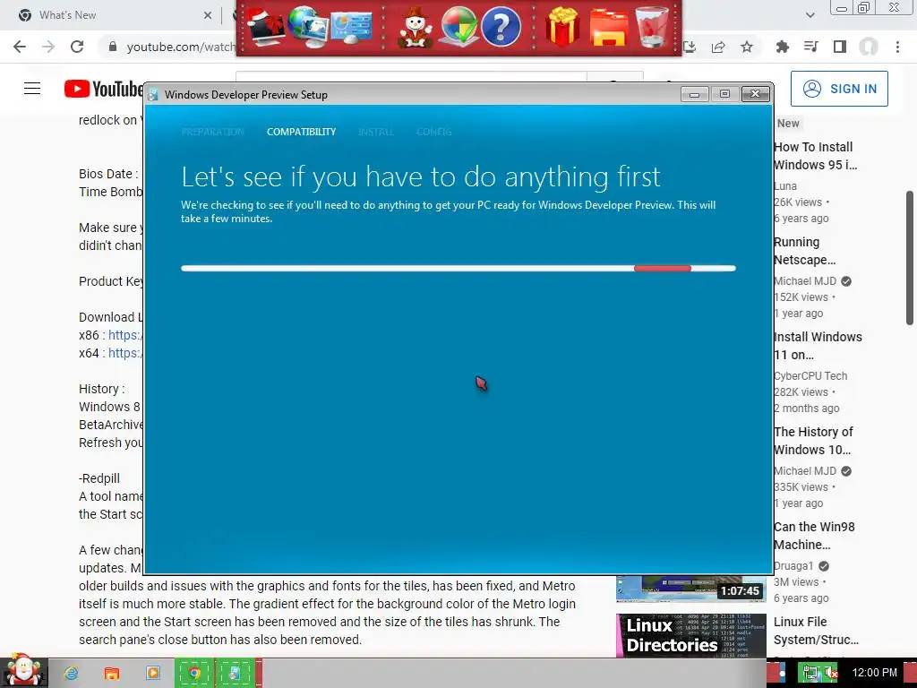
Task: Click the CyberCPU Tech channel name
Action: (810, 376)
